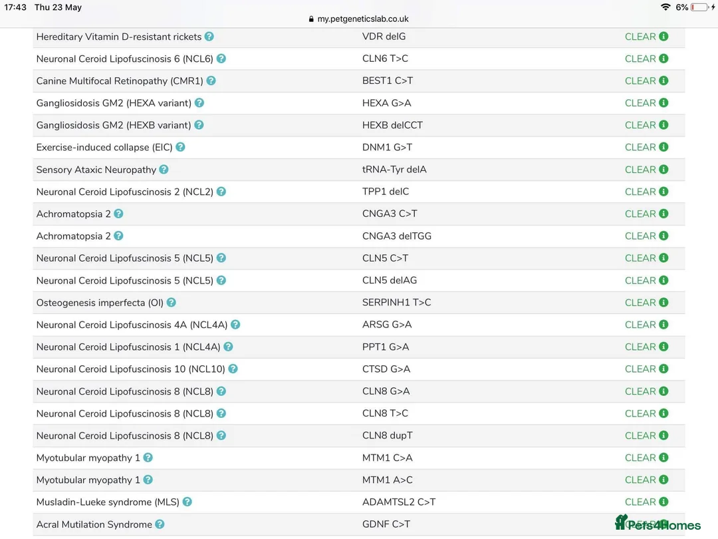Open info icon for TPP1 delC result
This screenshot has height=539, width=718.
tap(663, 192)
